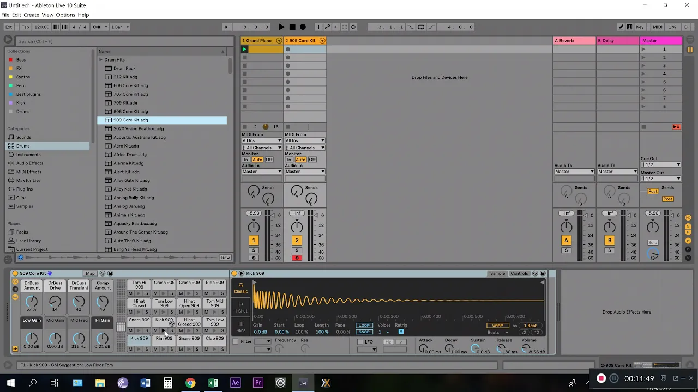
Task: Expand the Drum Hits folder
Action: coord(100,59)
